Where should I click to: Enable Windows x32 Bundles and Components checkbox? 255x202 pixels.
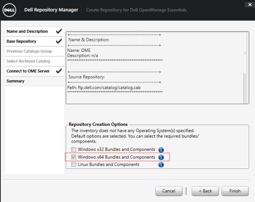[x=74, y=150]
